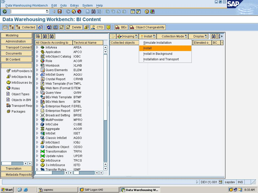Click the Windows Start button

pyautogui.click(x=7, y=190)
